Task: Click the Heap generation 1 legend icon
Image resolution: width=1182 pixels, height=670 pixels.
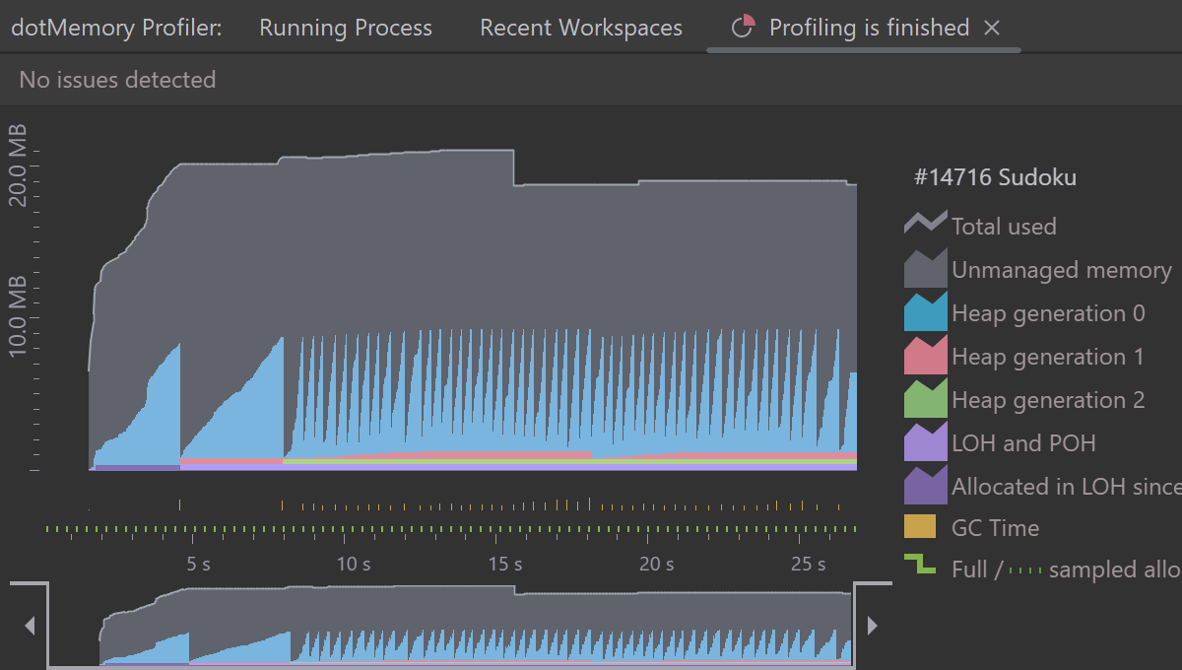Action: (925, 356)
